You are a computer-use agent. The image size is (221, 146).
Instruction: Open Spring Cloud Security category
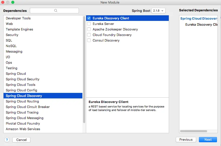click(x=43, y=79)
